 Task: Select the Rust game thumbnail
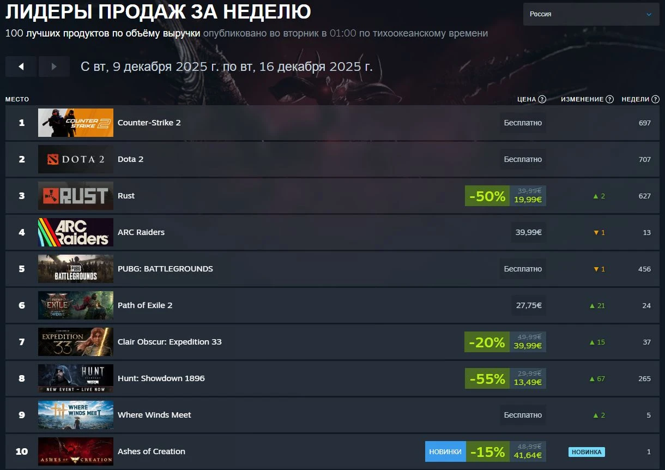[x=76, y=196]
